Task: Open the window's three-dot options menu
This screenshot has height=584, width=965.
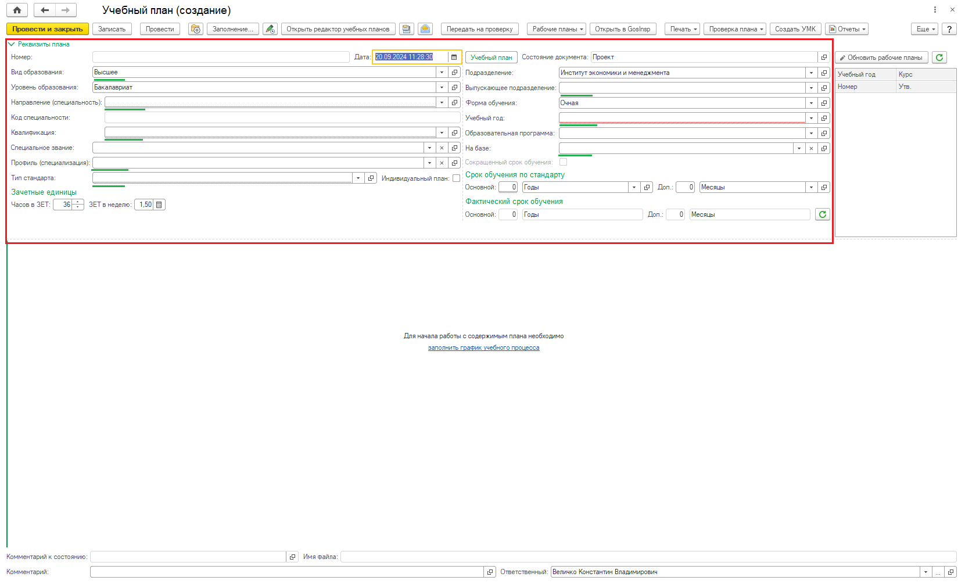Action: (935, 10)
